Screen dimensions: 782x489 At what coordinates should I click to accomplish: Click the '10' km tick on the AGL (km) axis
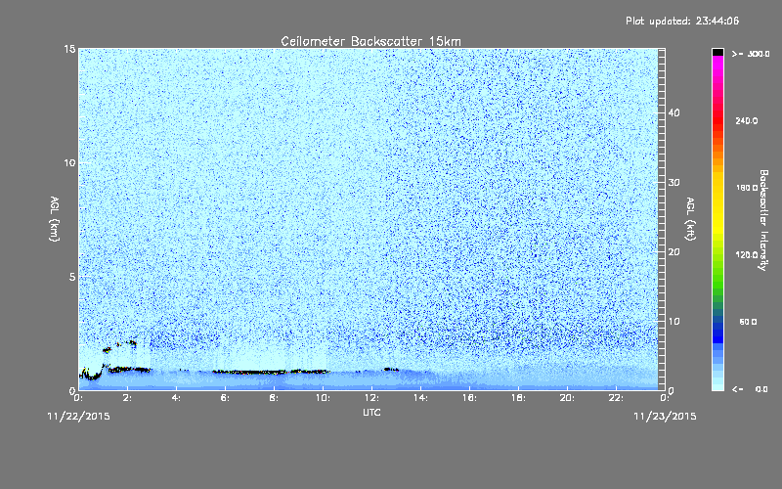point(69,163)
